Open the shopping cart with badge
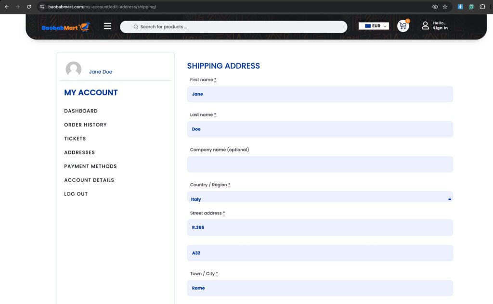This screenshot has width=493, height=304. tap(403, 26)
